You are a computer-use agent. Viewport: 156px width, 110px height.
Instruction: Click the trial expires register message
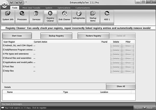tap(26, 108)
